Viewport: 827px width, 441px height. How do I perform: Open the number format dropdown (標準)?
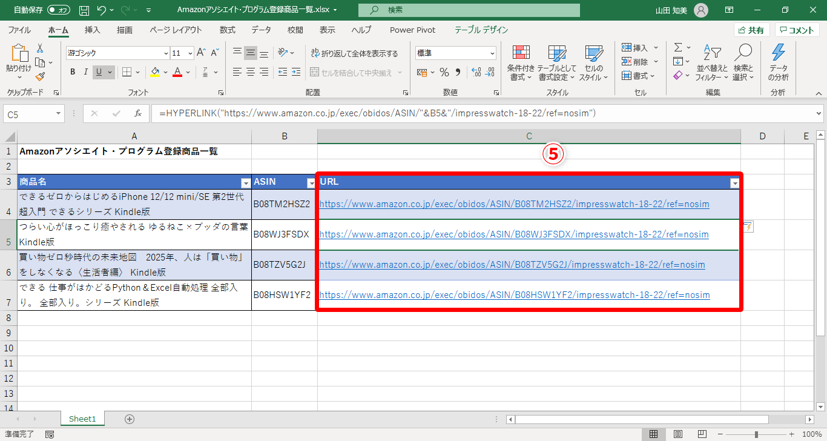coord(491,53)
